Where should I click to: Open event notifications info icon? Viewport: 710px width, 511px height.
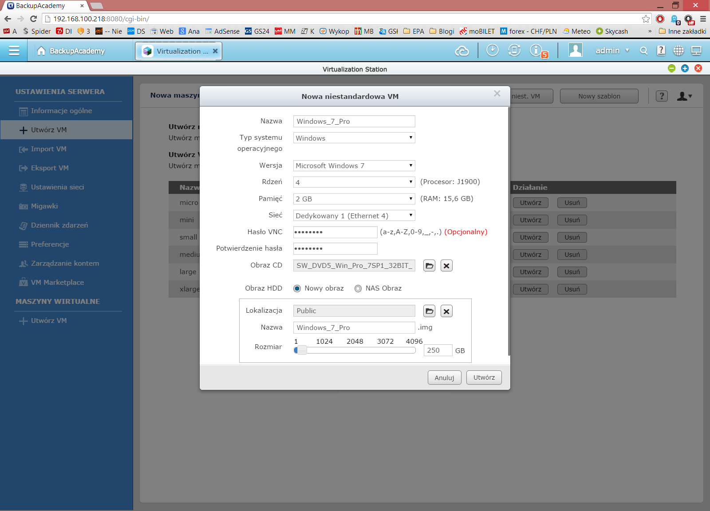pos(537,51)
